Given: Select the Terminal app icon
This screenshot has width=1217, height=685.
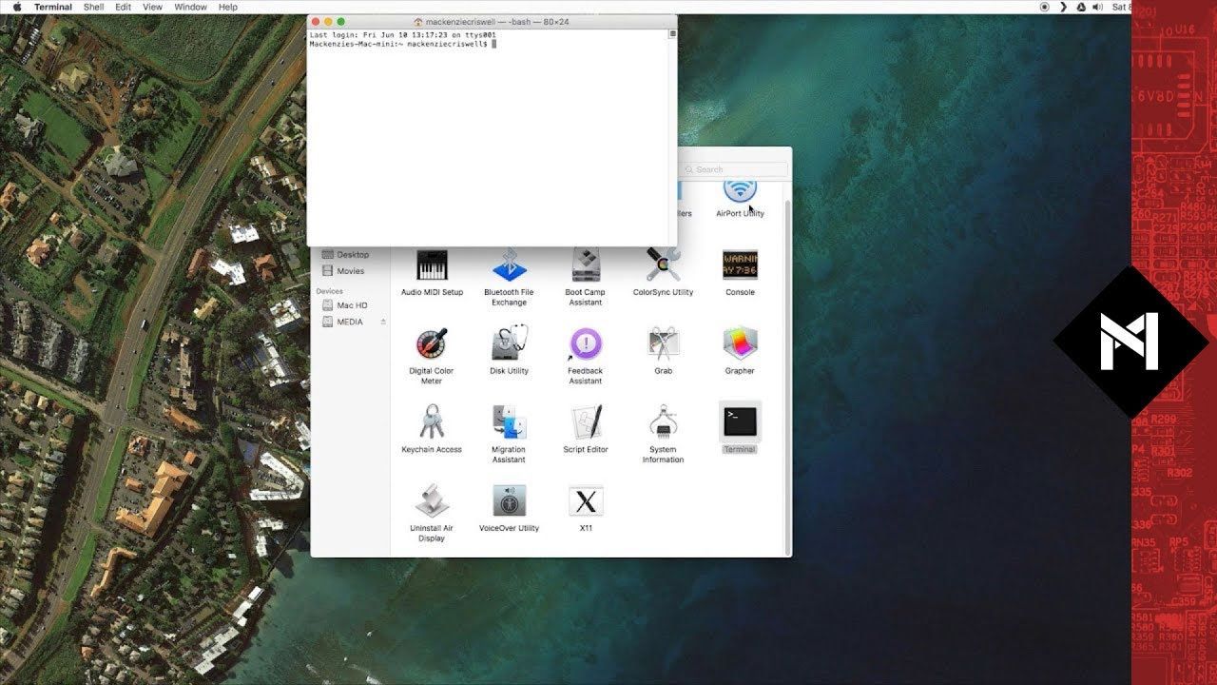Looking at the screenshot, I should (x=740, y=422).
